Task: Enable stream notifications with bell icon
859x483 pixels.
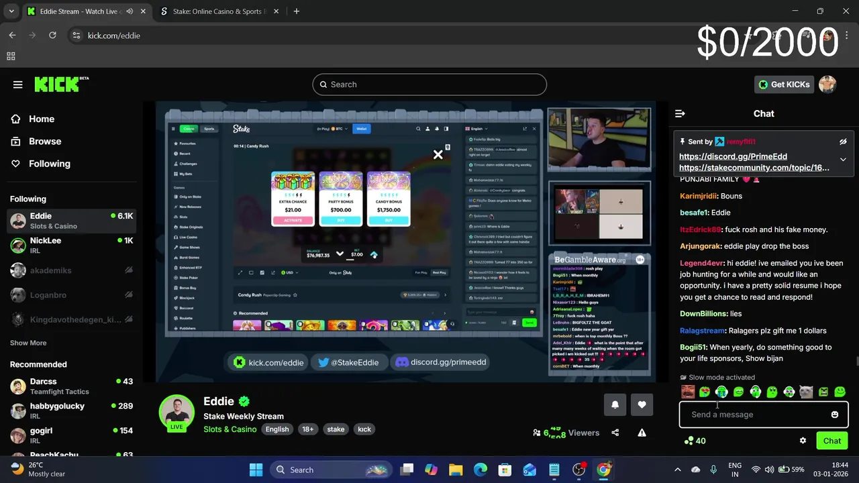Action: [x=615, y=405]
